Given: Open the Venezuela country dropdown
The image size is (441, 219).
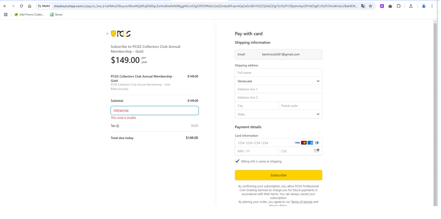Looking at the screenshot, I should (x=278, y=81).
